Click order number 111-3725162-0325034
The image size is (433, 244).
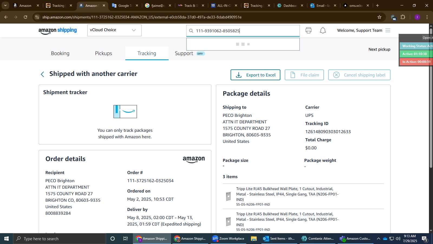pyautogui.click(x=150, y=181)
